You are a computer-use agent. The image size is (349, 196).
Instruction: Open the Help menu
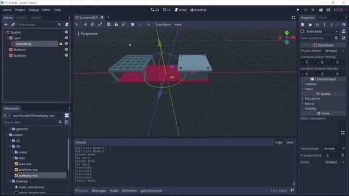[x=57, y=10]
